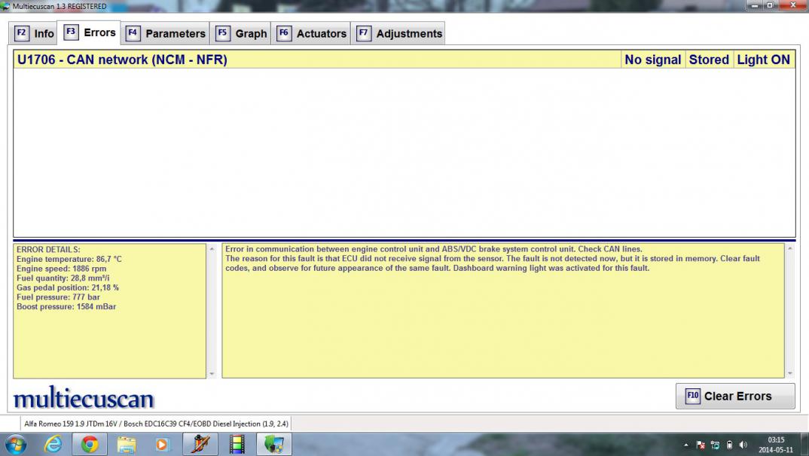Open the taskbar clock and date
This screenshot has height=456, width=809.
[776, 445]
